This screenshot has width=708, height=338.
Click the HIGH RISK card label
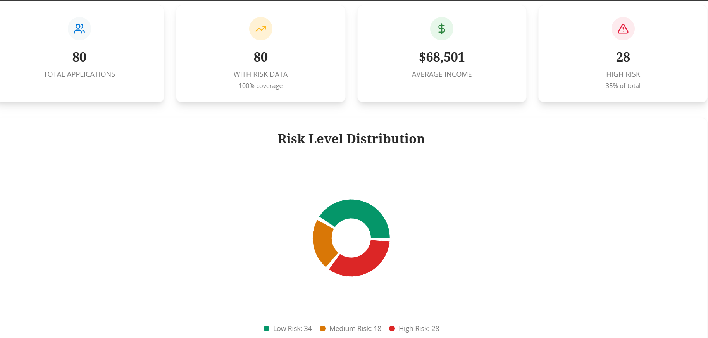pos(623,74)
